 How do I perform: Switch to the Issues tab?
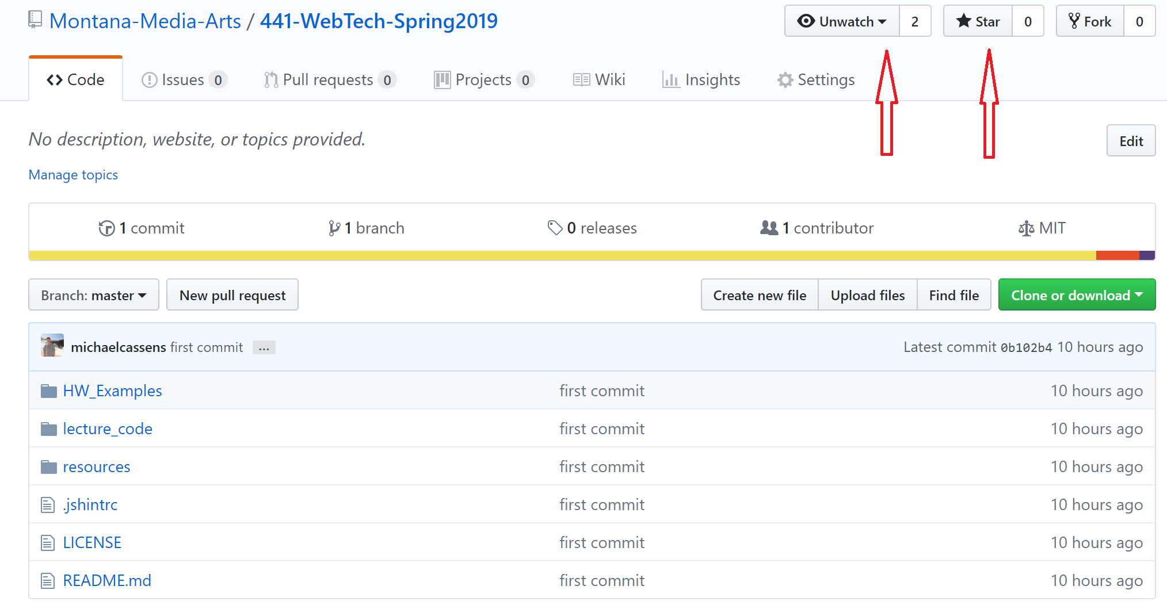tap(184, 79)
